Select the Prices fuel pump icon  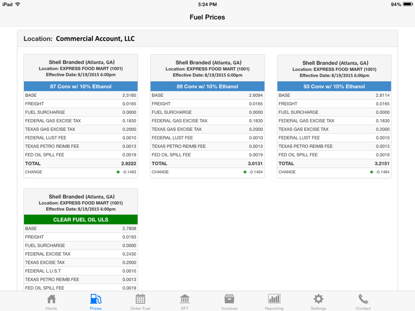point(95,299)
